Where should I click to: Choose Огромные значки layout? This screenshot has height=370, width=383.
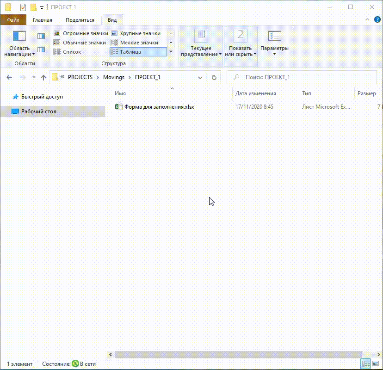pyautogui.click(x=80, y=33)
